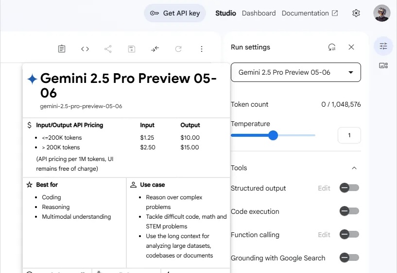Open the Studio tab

point(225,13)
